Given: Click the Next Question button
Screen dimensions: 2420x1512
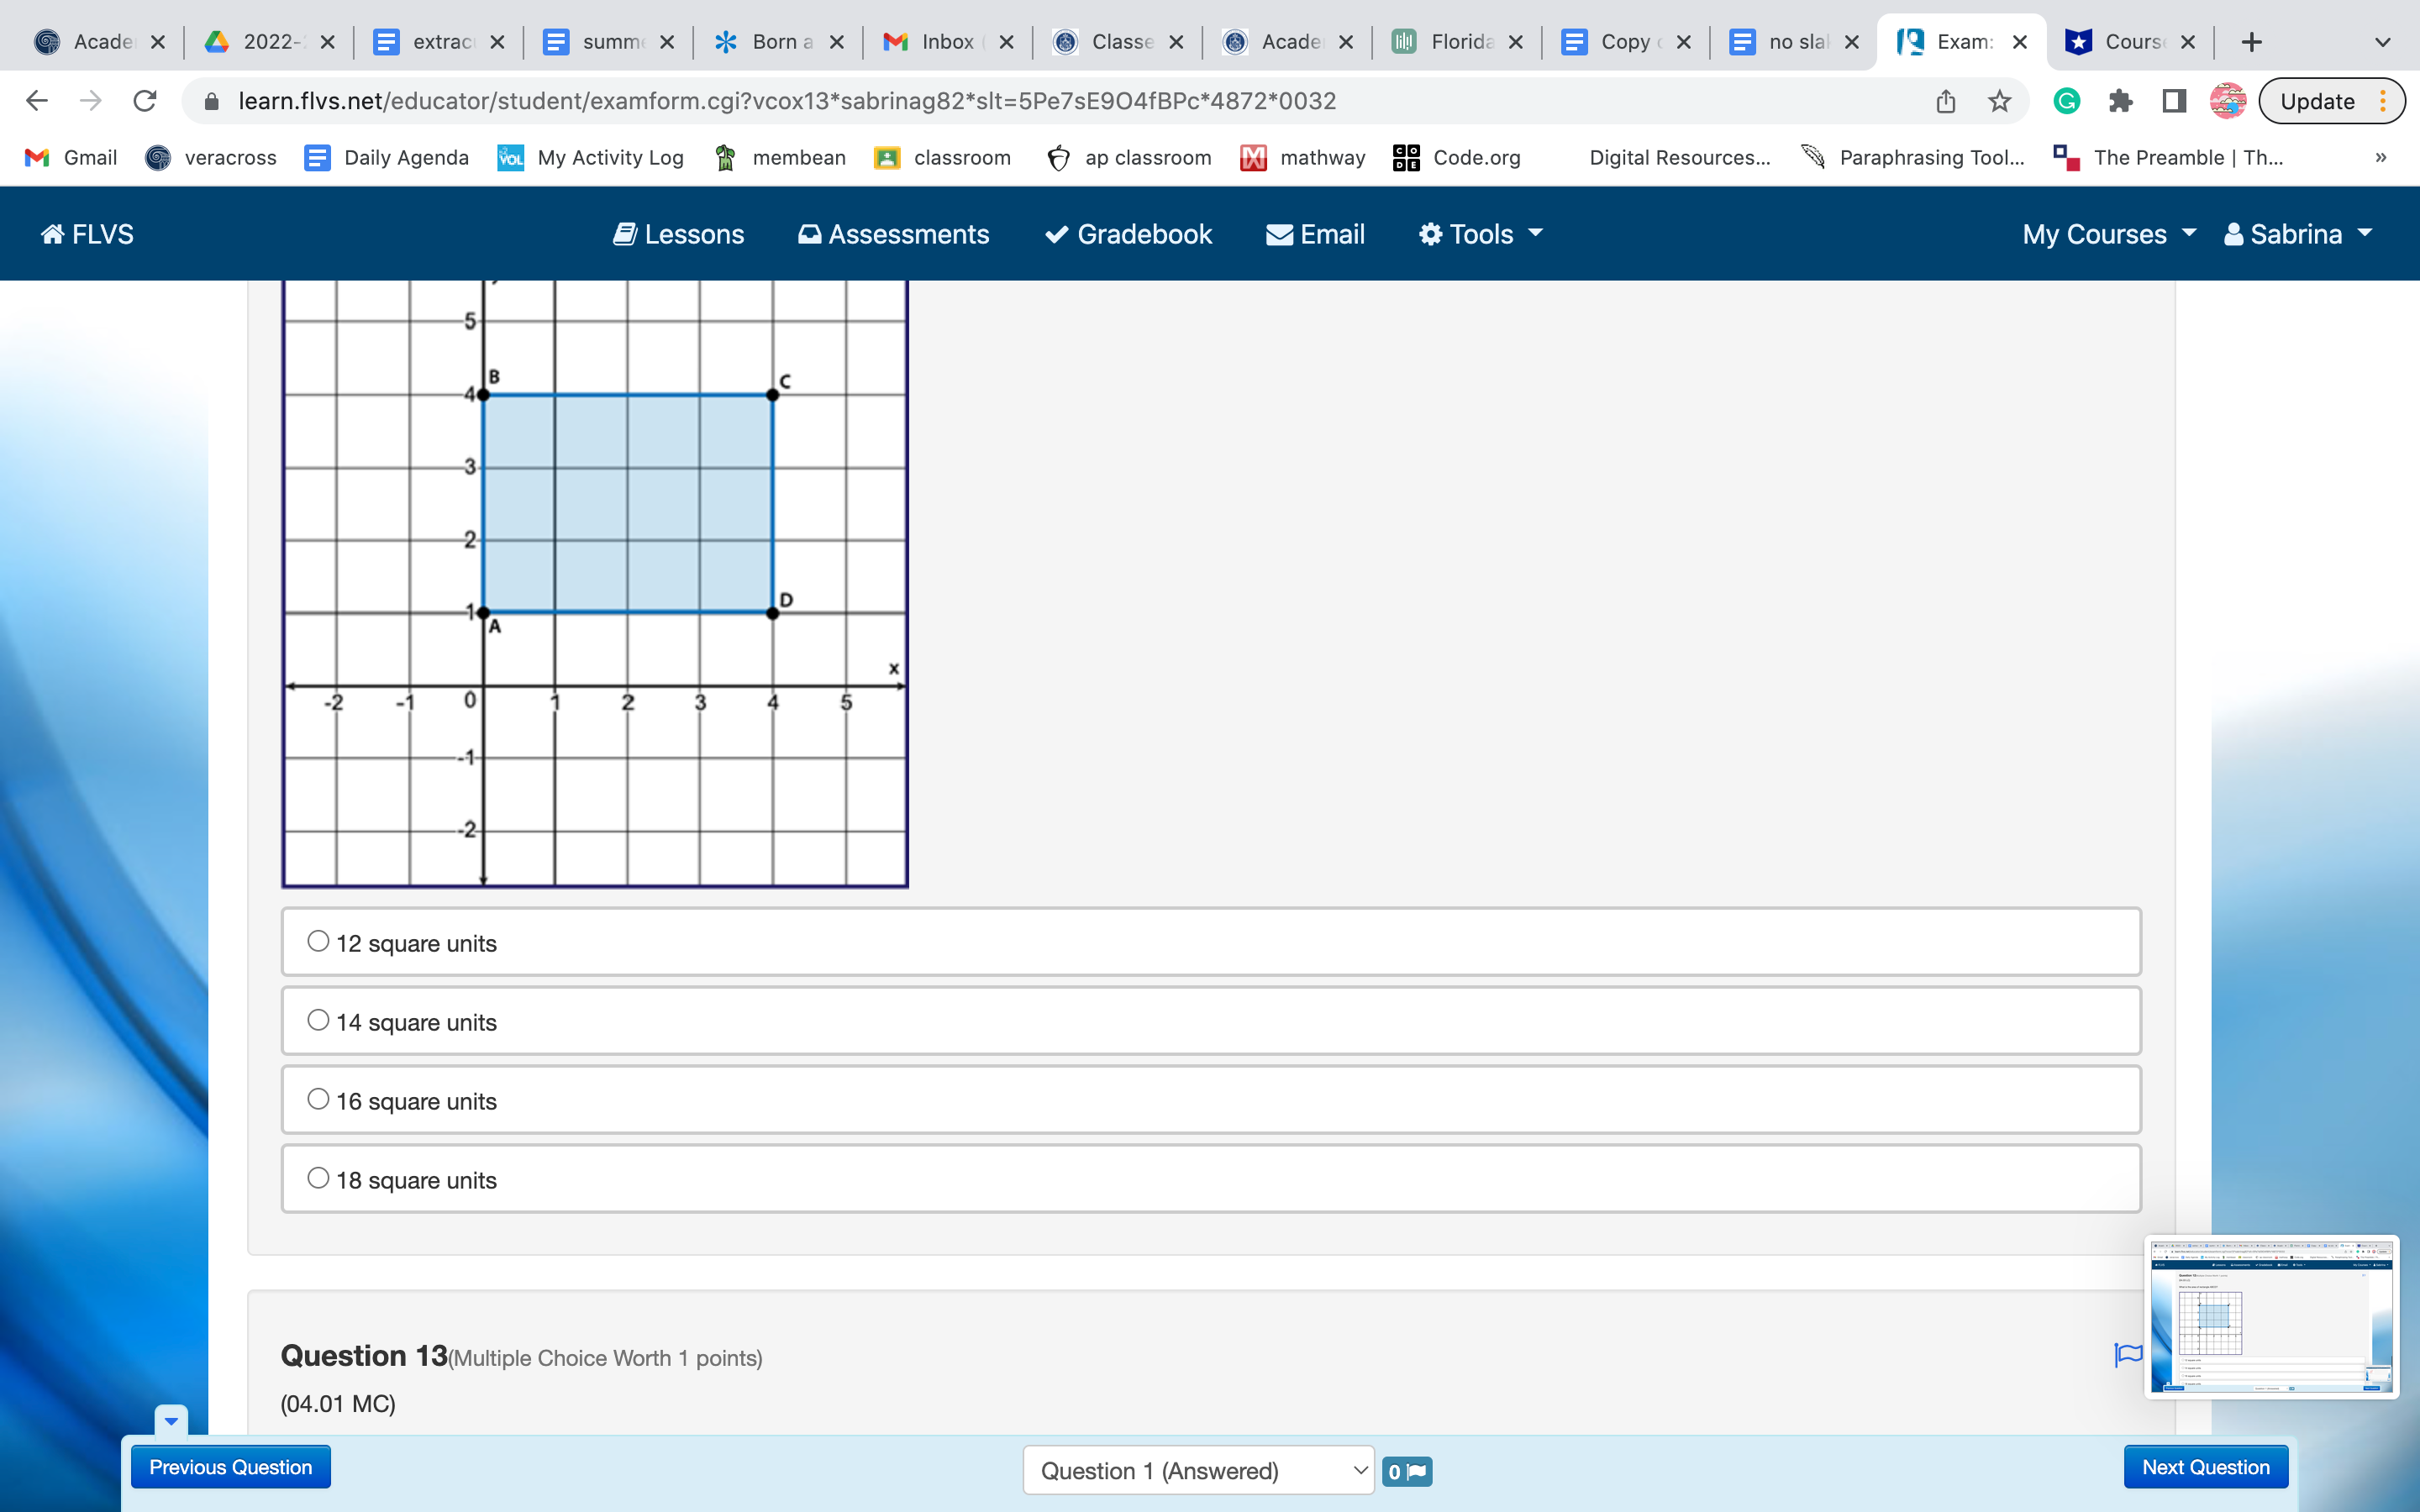Looking at the screenshot, I should click(2204, 1467).
